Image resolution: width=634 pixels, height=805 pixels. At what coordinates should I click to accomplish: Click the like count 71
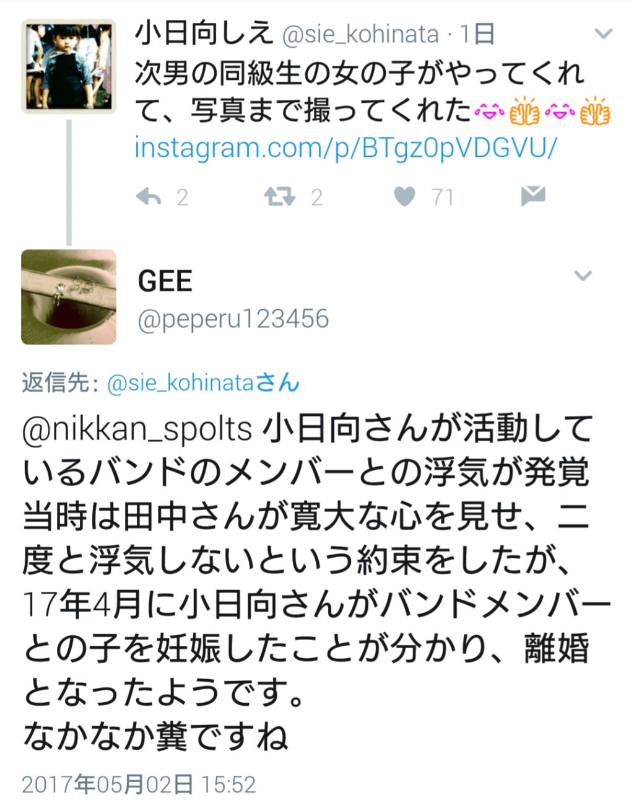click(443, 198)
